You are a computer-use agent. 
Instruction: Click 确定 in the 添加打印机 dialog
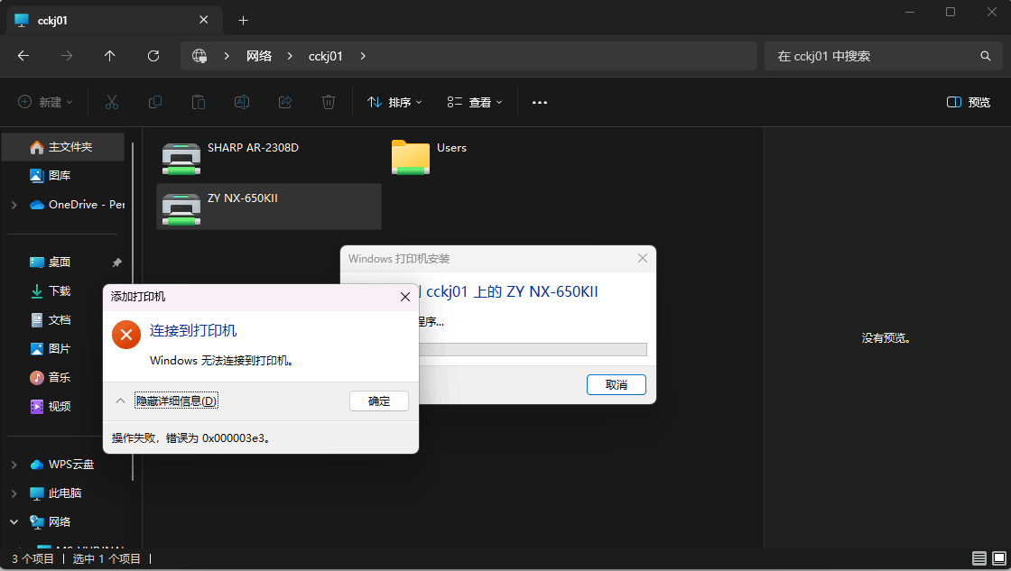[379, 401]
